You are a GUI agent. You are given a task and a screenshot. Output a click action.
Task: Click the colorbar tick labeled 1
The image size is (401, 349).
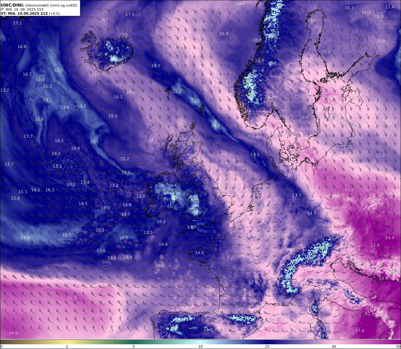(x=67, y=346)
